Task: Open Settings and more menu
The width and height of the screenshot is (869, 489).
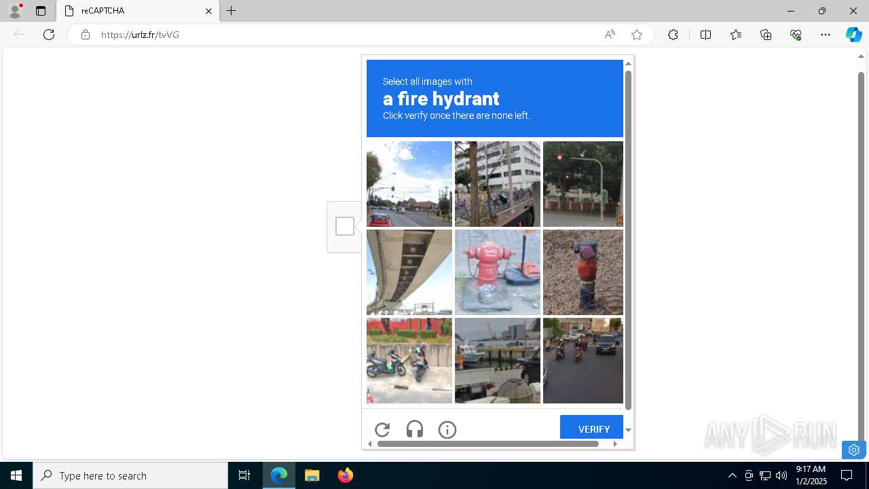Action: tap(826, 35)
